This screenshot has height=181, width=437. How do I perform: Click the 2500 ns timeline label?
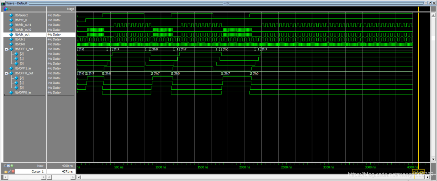pyautogui.click(x=286, y=167)
